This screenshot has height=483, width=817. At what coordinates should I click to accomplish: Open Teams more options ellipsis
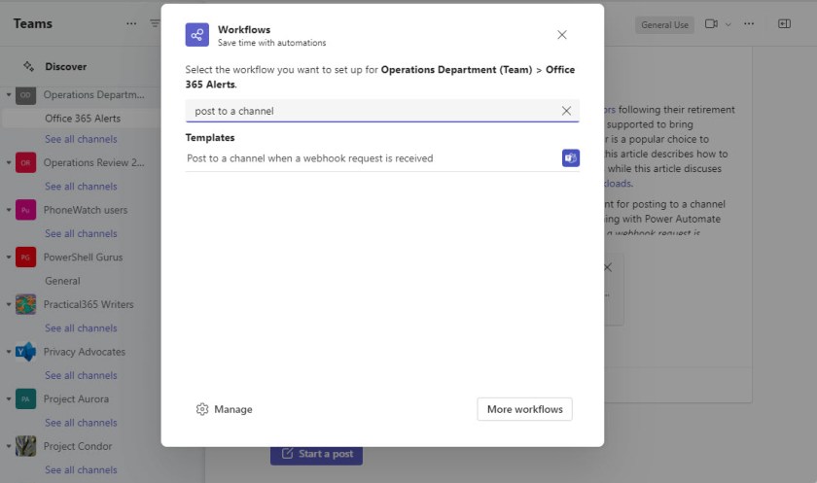pos(131,23)
